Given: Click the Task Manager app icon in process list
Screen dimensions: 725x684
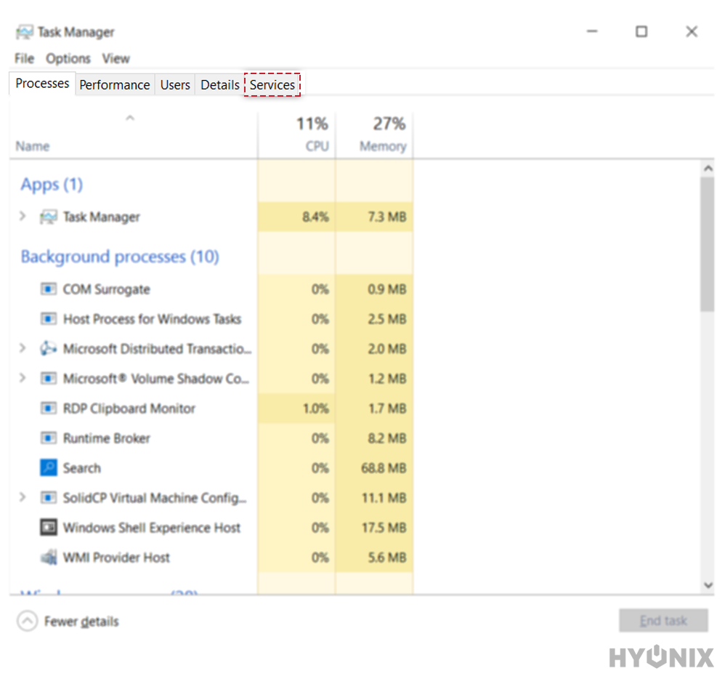Looking at the screenshot, I should coord(47,216).
